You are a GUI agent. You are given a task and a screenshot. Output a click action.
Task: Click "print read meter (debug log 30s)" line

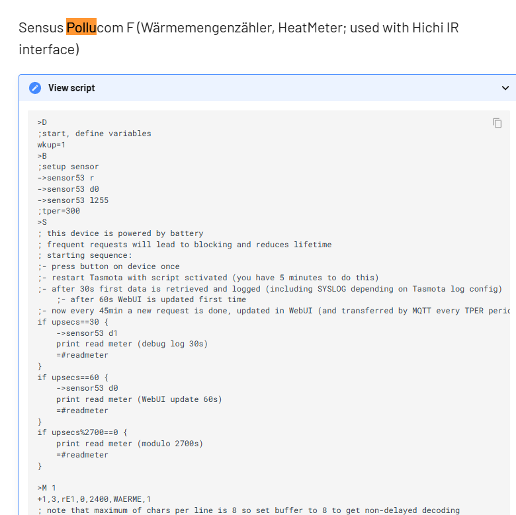[132, 344]
